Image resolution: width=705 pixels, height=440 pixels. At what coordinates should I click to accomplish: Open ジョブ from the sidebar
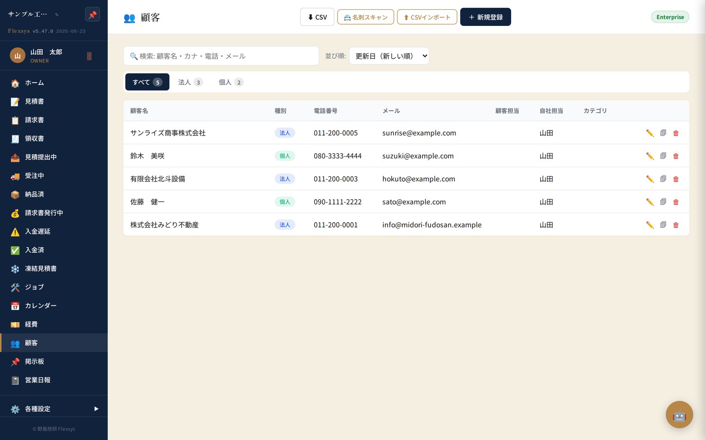[x=54, y=287]
